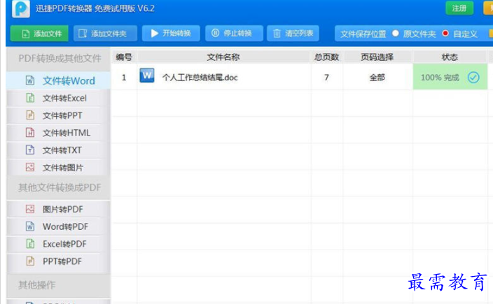This screenshot has height=304, width=493.
Task: Click the 全部 page selection cell
Action: point(377,77)
